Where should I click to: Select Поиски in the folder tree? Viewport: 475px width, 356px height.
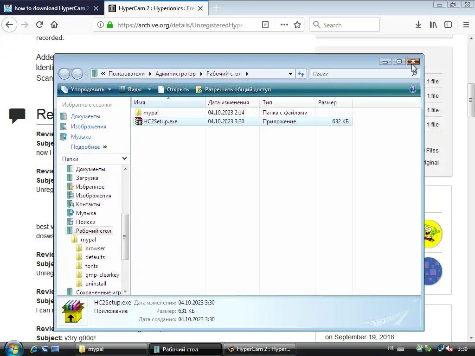click(x=85, y=222)
